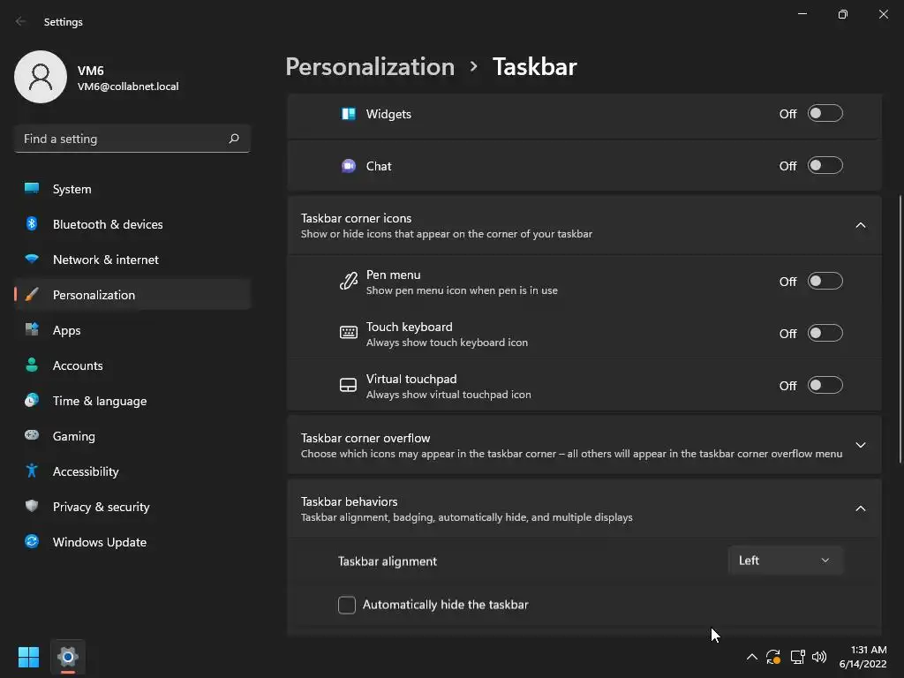The image size is (904, 678).
Task: Enable the Chat taskbar toggle
Action: tap(825, 166)
